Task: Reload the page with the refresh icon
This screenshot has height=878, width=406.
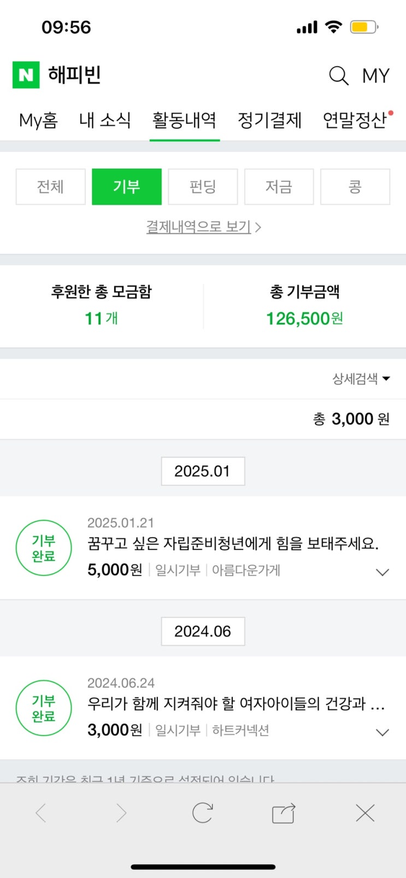Action: [202, 813]
